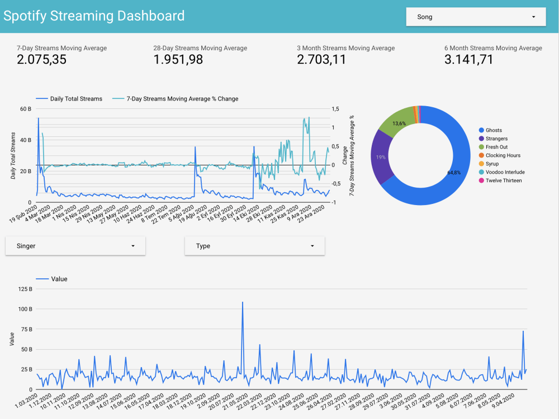The height and width of the screenshot is (419, 559).
Task: Click the 28-Day Streams Moving Average title
Action: [200, 48]
